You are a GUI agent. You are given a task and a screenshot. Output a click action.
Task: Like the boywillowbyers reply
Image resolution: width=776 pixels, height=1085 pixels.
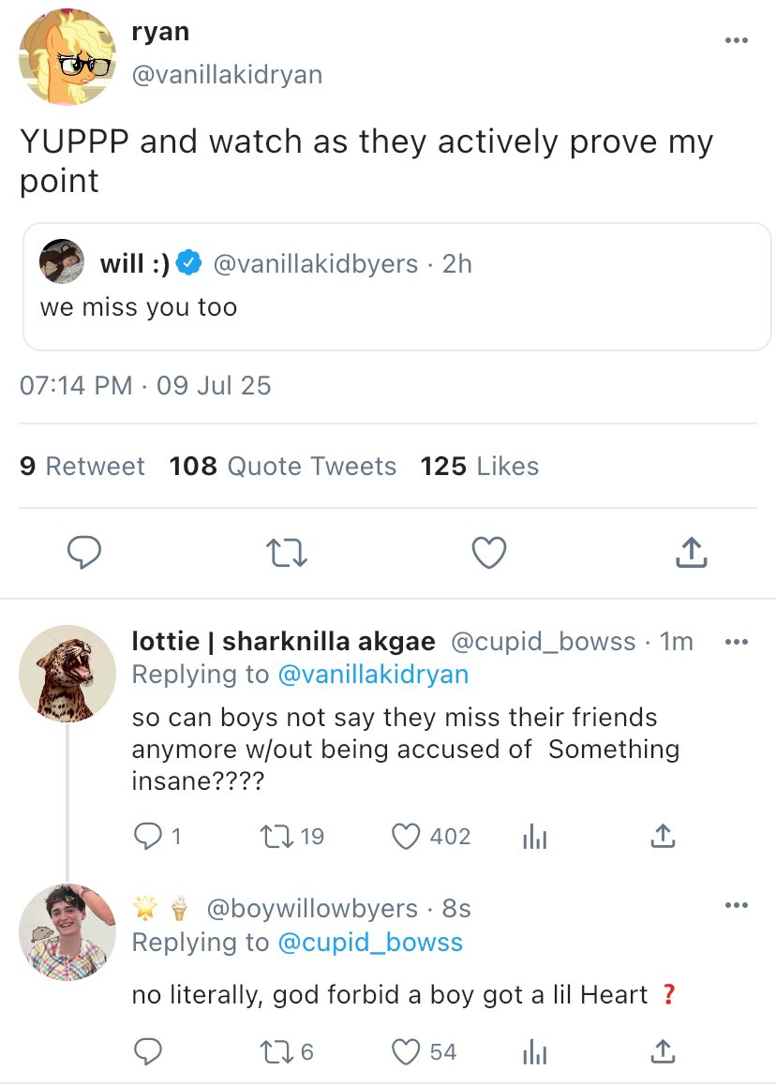click(x=405, y=1052)
